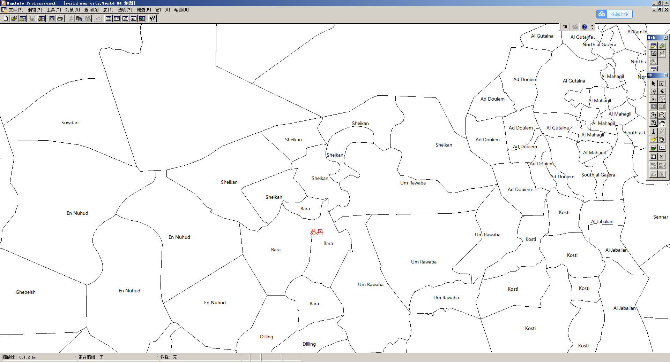Open a table with the folder icon
Screen dimensions: 670x362
[x=14, y=18]
